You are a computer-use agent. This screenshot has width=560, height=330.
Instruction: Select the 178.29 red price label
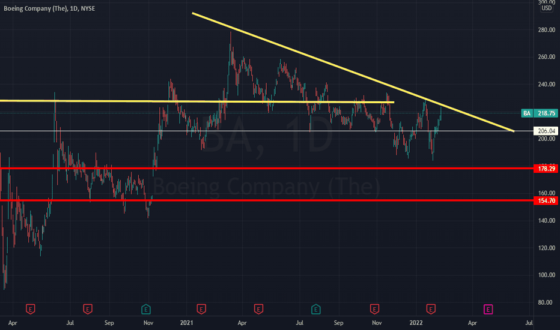pos(546,169)
